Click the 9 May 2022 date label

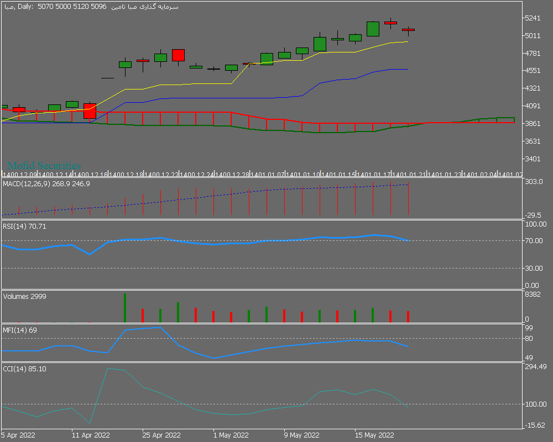[302, 435]
